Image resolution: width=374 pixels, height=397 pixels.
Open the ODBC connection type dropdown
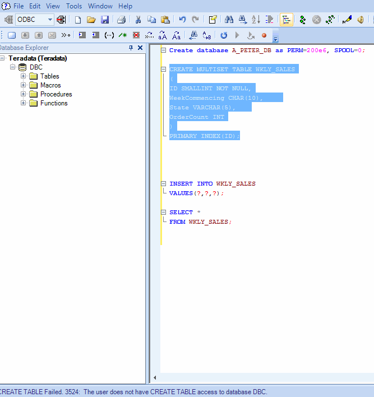point(50,20)
